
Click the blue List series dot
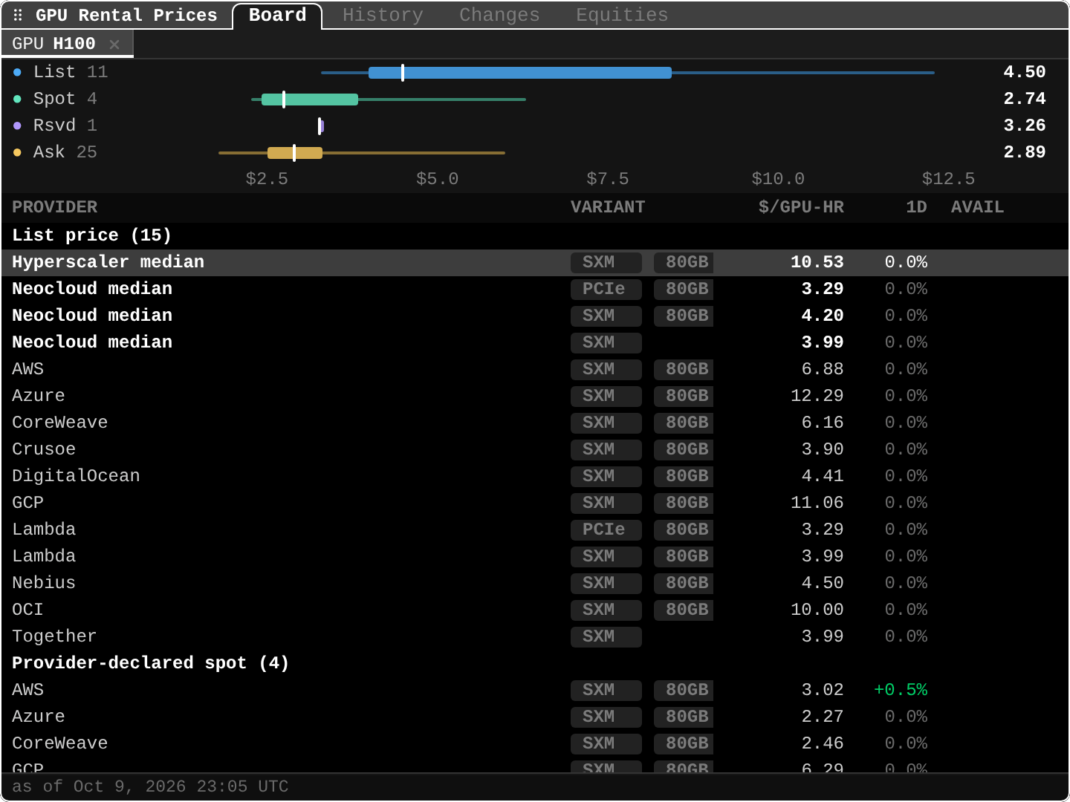point(17,72)
